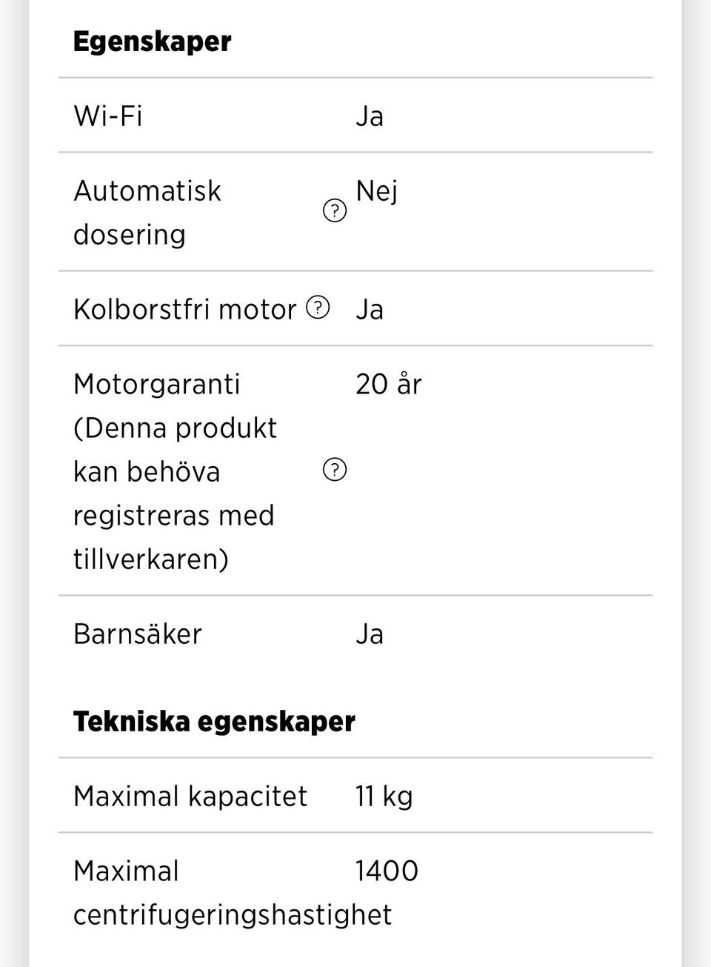Click the Maximal centrifugeringshastighet label

coord(232,892)
